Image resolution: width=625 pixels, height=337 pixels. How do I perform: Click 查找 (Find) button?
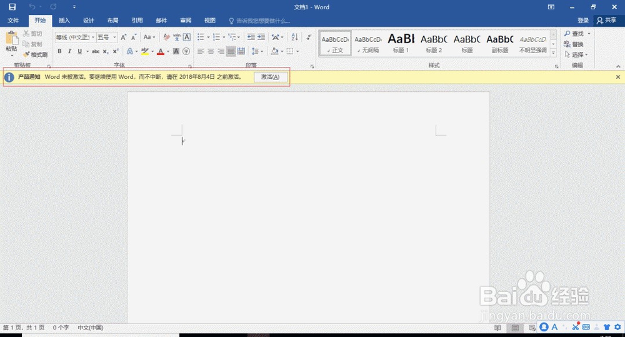pos(574,34)
